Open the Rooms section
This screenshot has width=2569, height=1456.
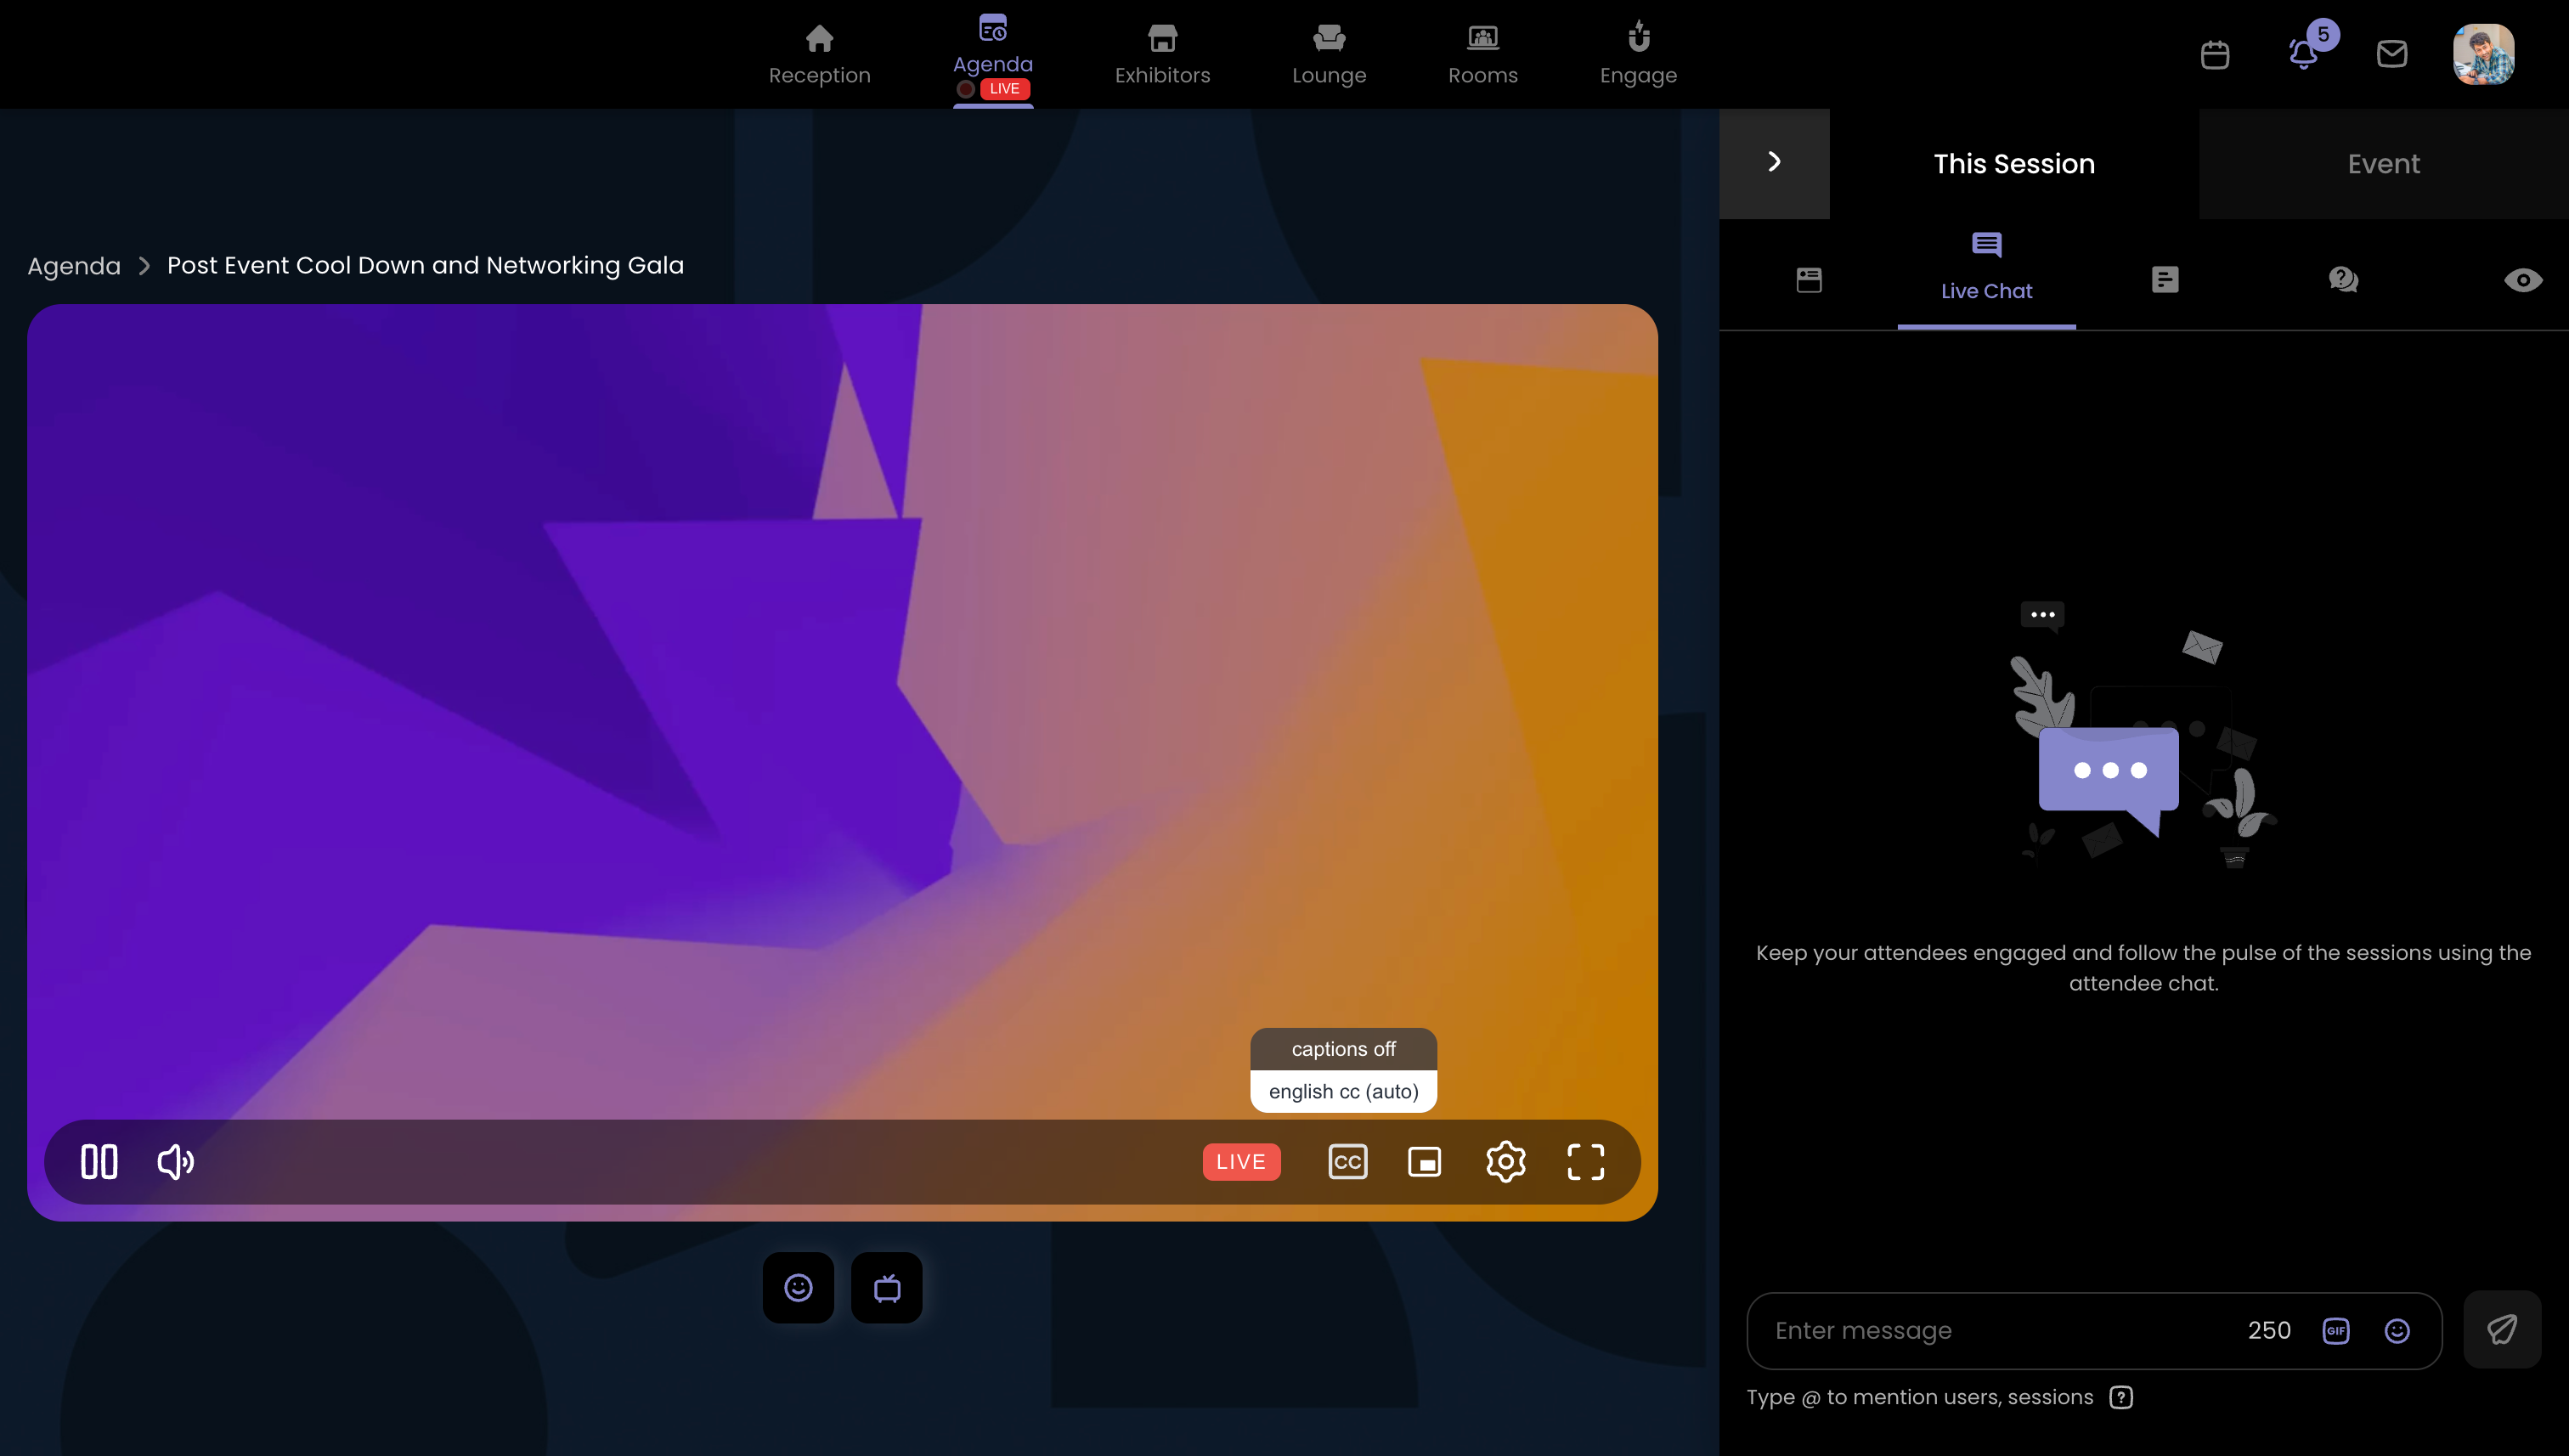point(1483,55)
